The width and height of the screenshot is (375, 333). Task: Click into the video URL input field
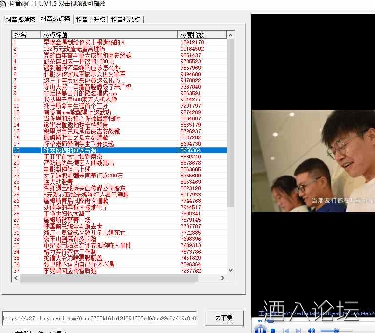point(99,318)
